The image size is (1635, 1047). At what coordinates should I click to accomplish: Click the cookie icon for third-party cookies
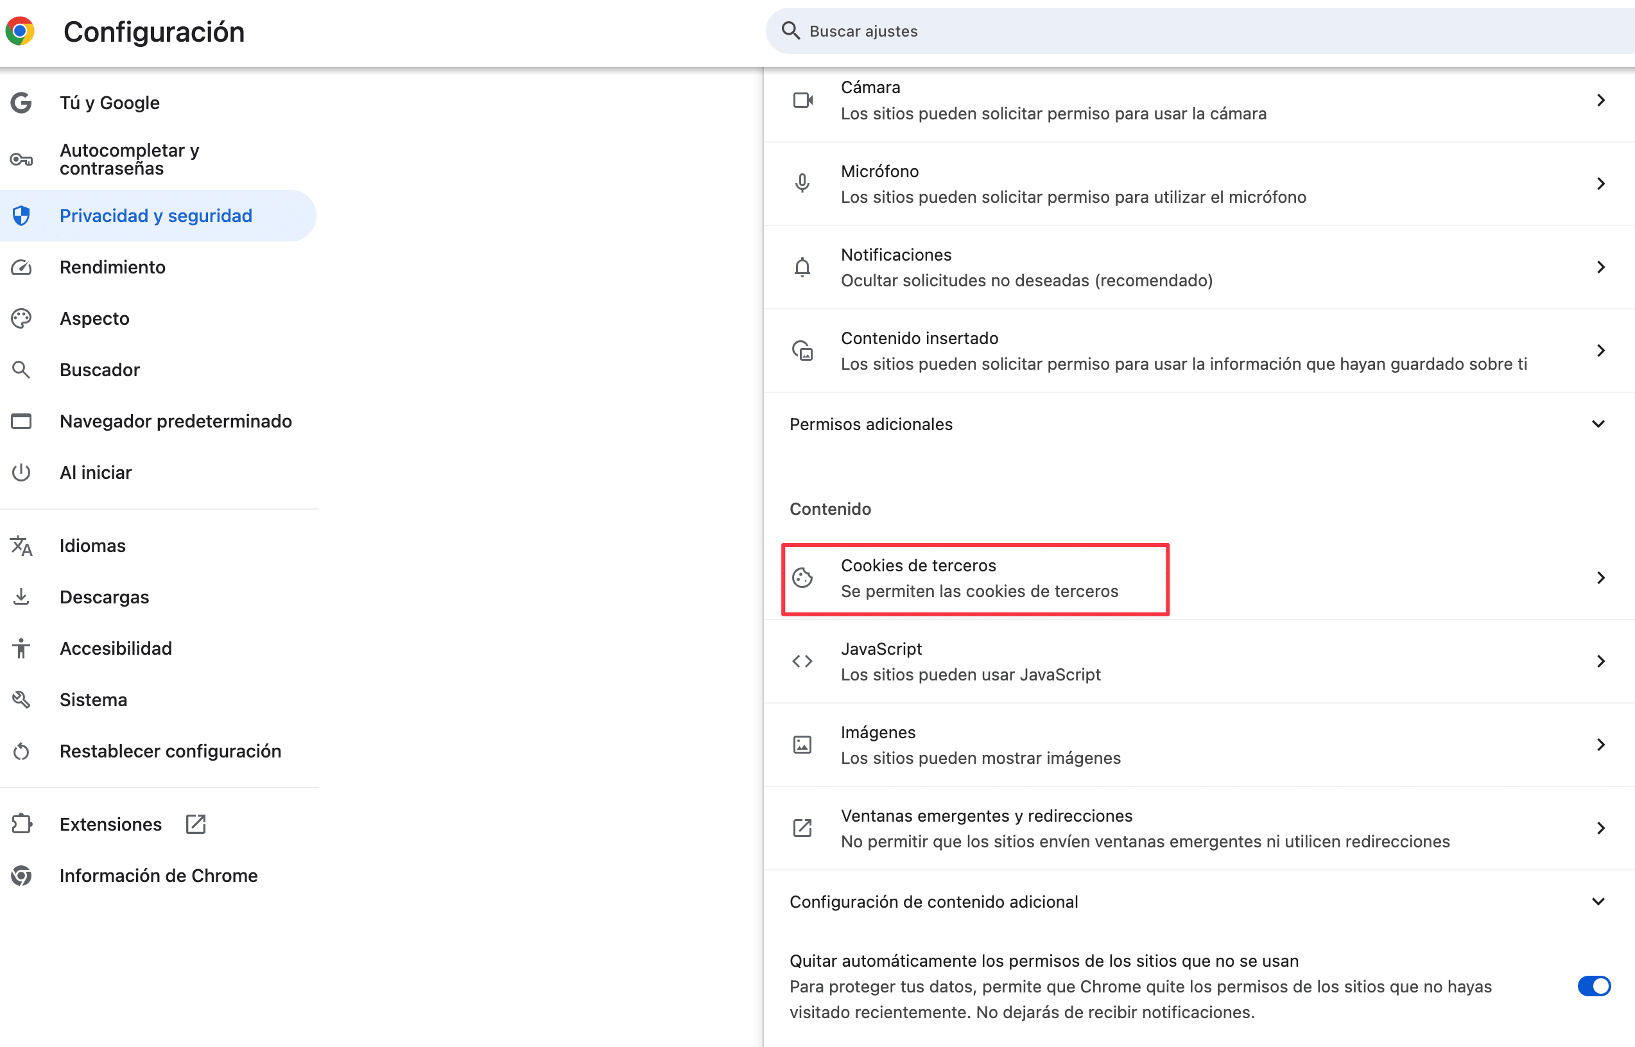pyautogui.click(x=803, y=578)
